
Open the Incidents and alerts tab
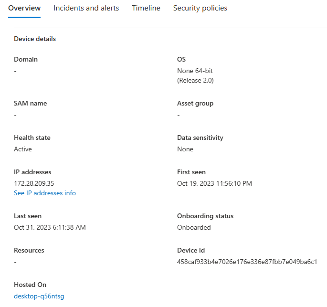pyautogui.click(x=86, y=8)
